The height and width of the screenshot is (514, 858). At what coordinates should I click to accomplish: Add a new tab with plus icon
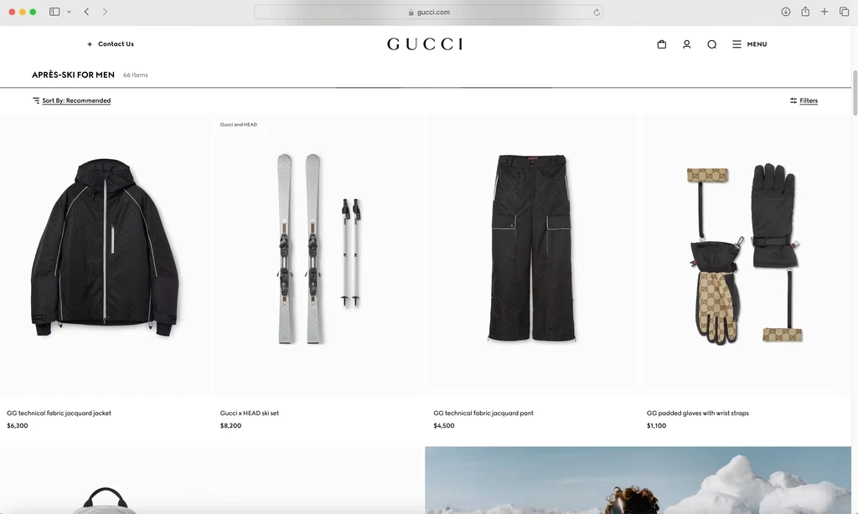pos(824,12)
